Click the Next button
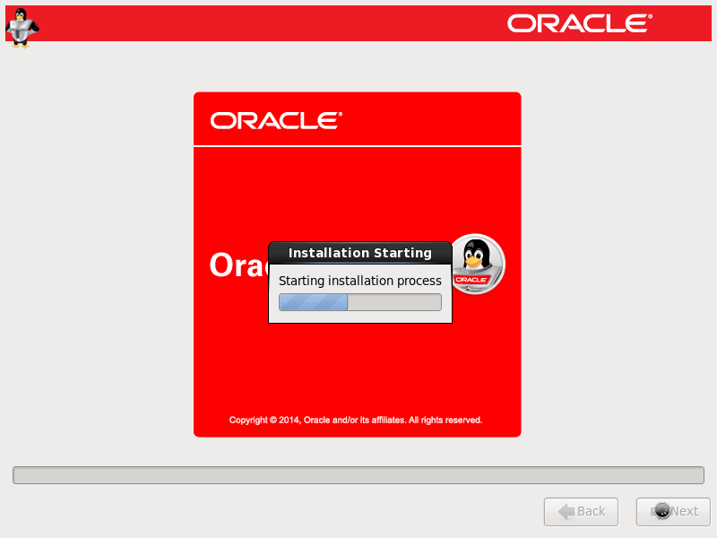 click(673, 511)
